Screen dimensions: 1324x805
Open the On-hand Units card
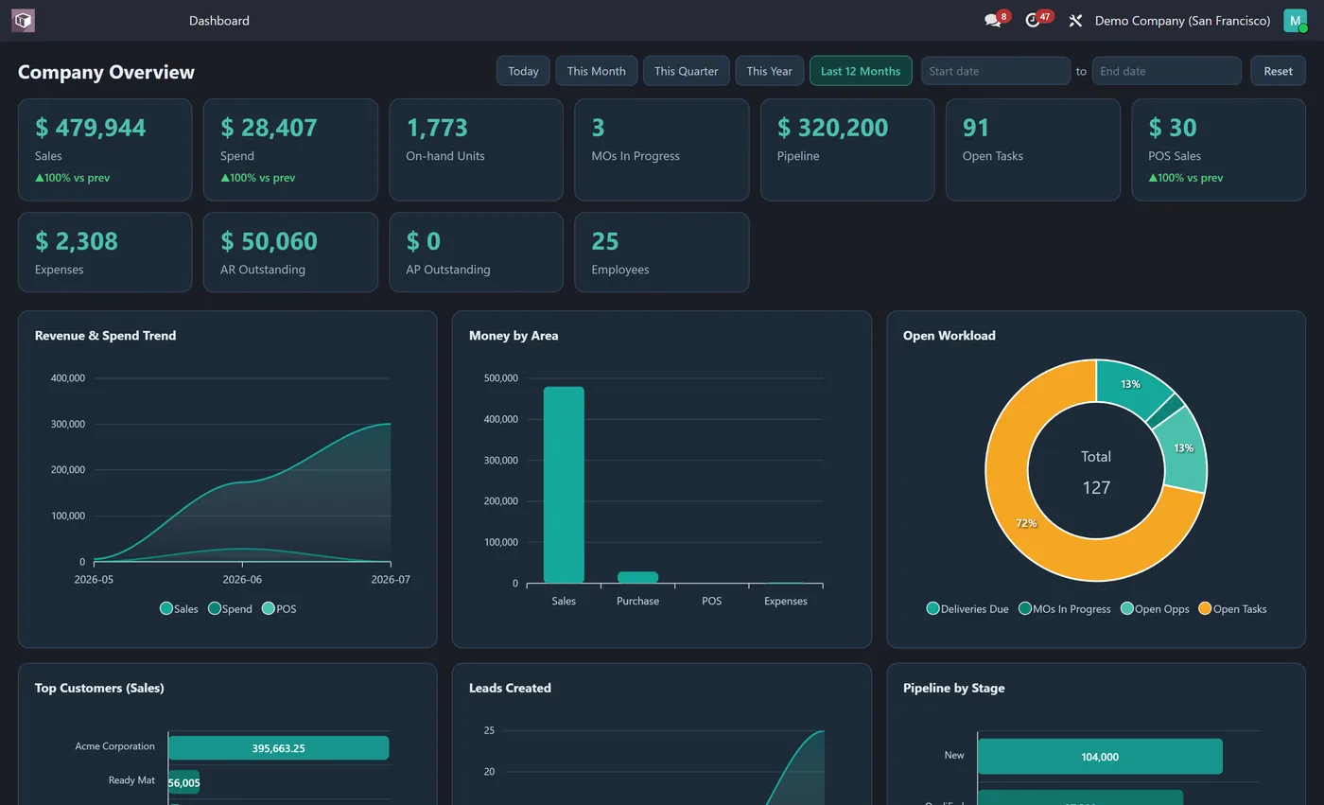[x=476, y=149]
